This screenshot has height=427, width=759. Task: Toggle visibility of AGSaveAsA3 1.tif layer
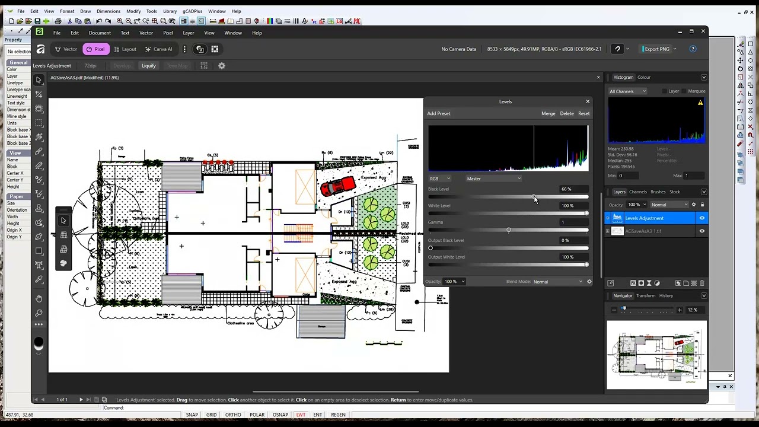point(702,231)
